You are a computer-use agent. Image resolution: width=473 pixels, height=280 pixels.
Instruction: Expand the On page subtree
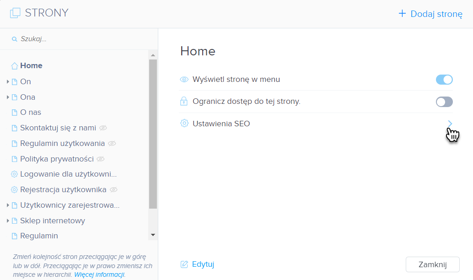click(7, 82)
